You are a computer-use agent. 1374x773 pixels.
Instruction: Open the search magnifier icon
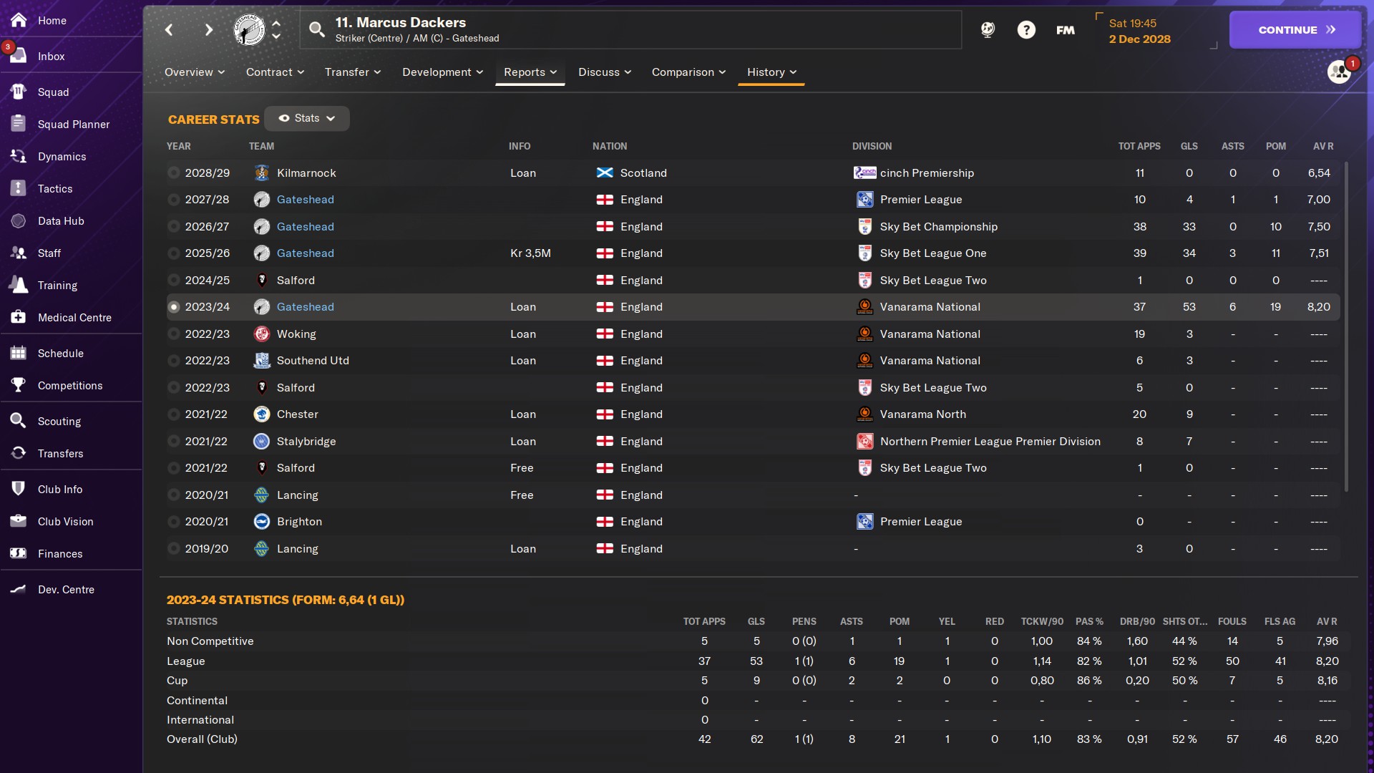316,29
